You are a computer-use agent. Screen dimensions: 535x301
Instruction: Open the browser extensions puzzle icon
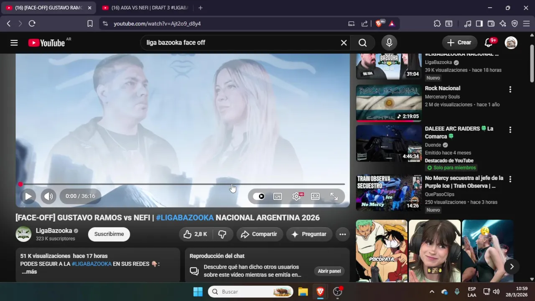point(437,24)
